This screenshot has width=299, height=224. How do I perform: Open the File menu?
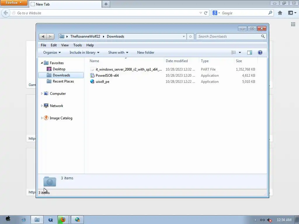coord(44,45)
